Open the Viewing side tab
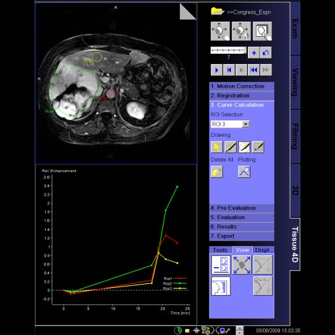 [295, 82]
